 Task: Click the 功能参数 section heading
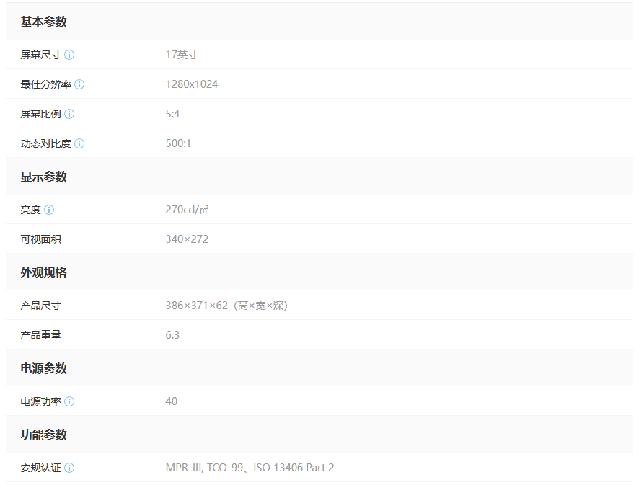[x=43, y=435]
